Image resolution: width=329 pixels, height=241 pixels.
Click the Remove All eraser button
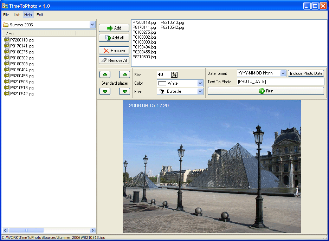114,60
